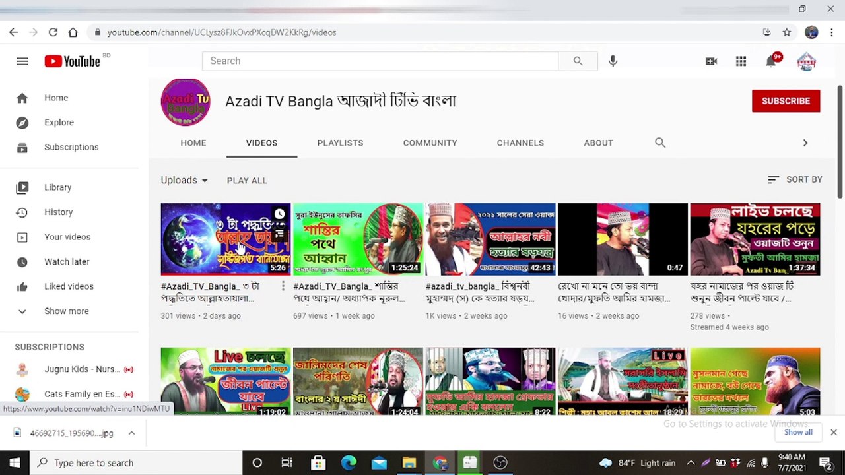Image resolution: width=845 pixels, height=475 pixels.
Task: Open the Uploads filter dropdown
Action: pyautogui.click(x=184, y=180)
